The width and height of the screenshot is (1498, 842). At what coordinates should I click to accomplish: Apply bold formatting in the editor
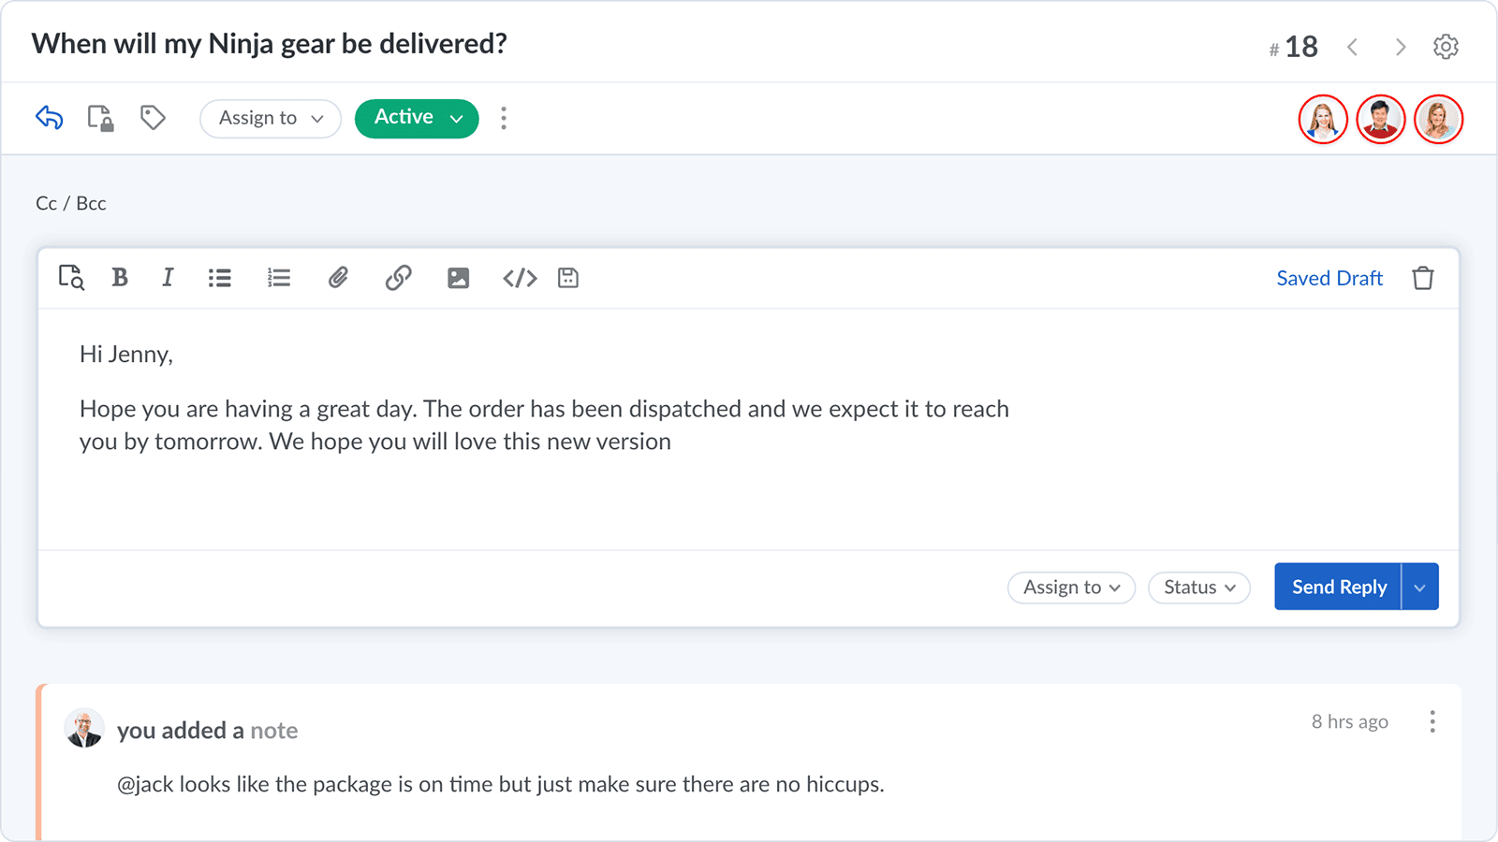coord(119,277)
